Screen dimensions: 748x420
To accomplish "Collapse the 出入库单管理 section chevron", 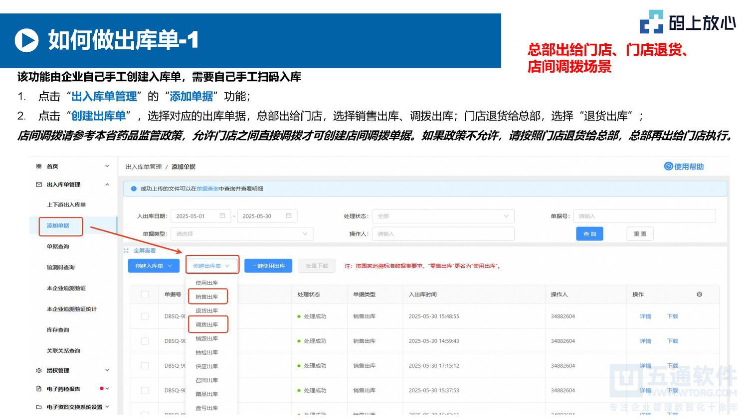I will [x=107, y=185].
